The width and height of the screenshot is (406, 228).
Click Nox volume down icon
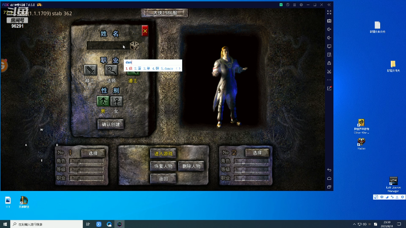[329, 37]
